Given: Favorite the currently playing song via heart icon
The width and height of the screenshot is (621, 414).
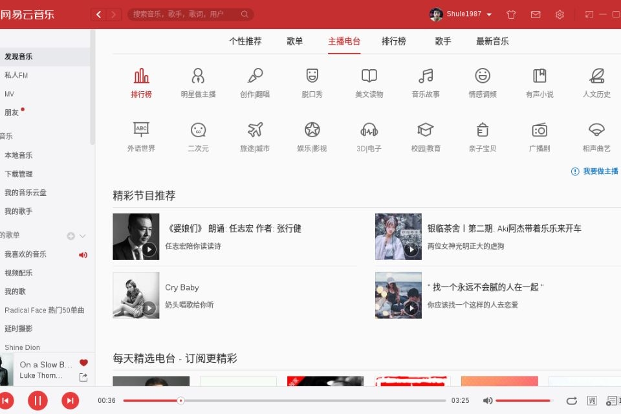Looking at the screenshot, I should (x=83, y=363).
